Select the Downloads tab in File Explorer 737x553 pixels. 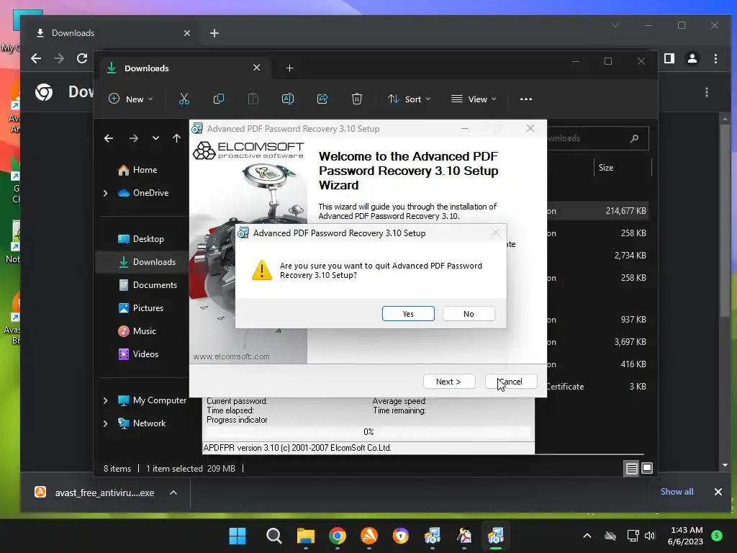coord(184,68)
